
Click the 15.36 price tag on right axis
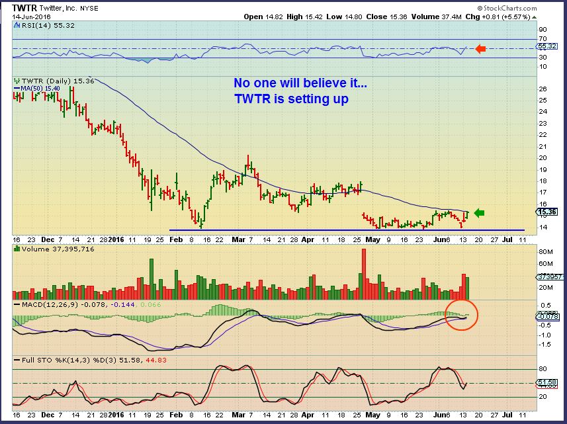(546, 212)
